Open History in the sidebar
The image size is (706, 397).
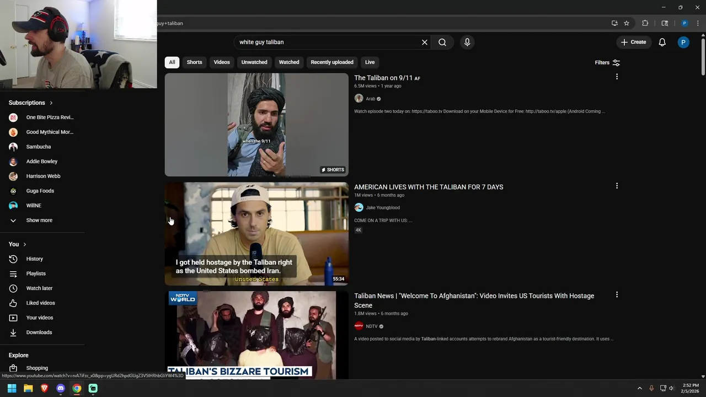click(x=42, y=259)
